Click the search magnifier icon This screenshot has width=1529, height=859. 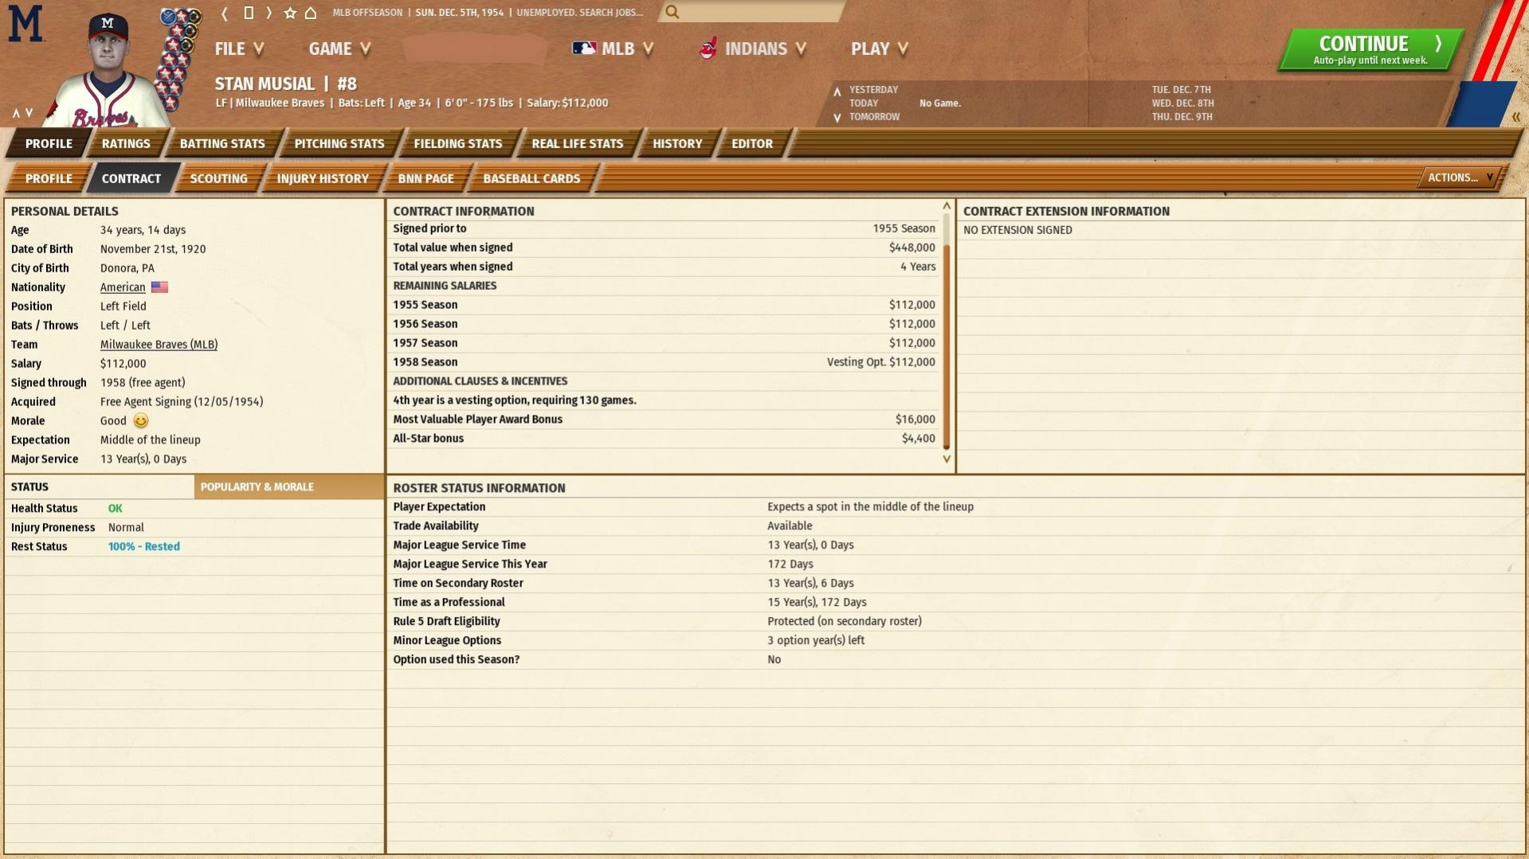coord(672,12)
